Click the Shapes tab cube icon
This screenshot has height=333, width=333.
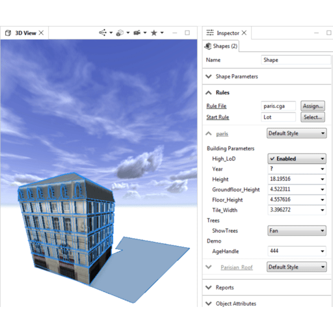(x=208, y=46)
